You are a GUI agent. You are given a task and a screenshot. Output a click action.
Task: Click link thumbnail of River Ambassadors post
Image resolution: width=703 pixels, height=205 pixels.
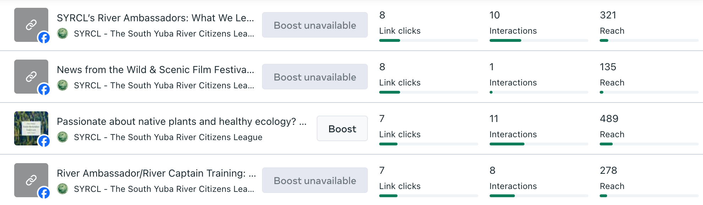31,24
